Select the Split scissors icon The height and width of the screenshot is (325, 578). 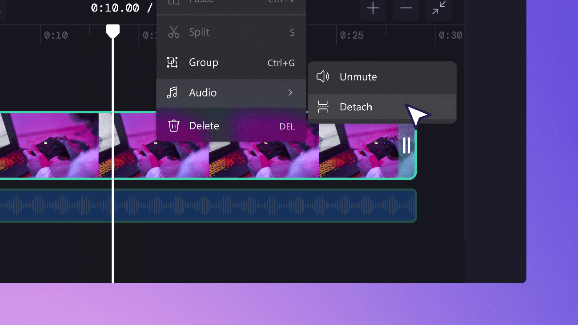173,32
